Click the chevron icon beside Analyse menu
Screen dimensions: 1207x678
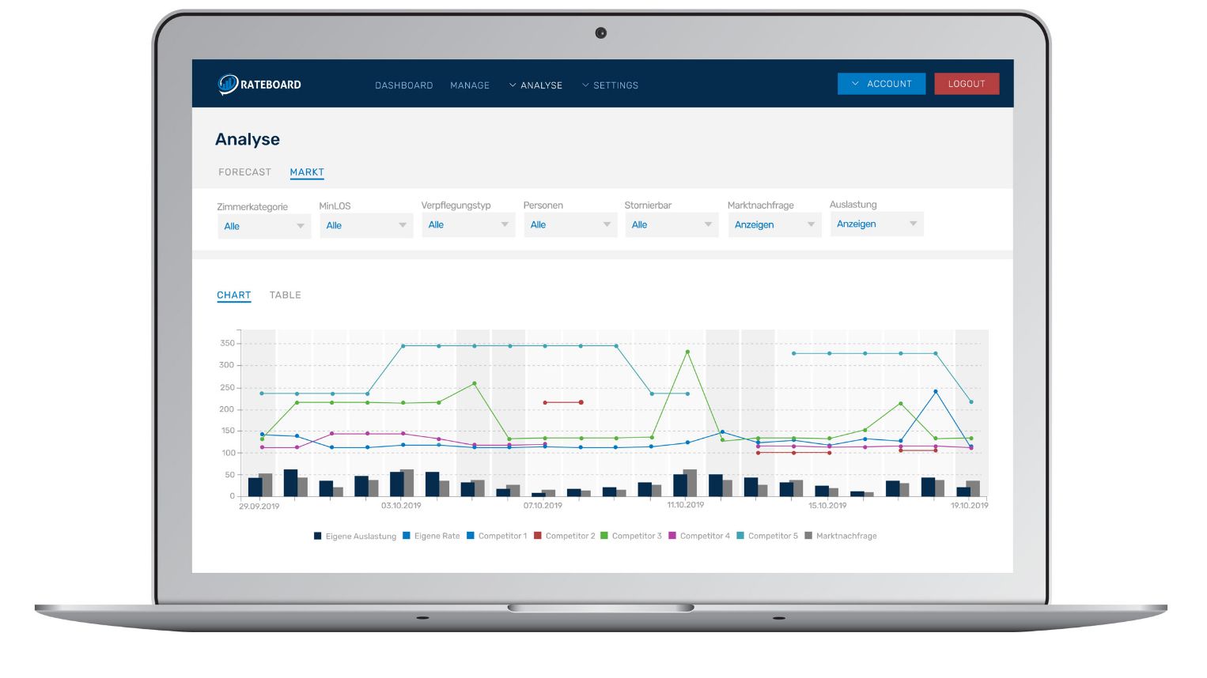click(x=513, y=85)
